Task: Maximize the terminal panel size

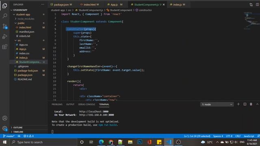Action: pyautogui.click(x=257, y=104)
